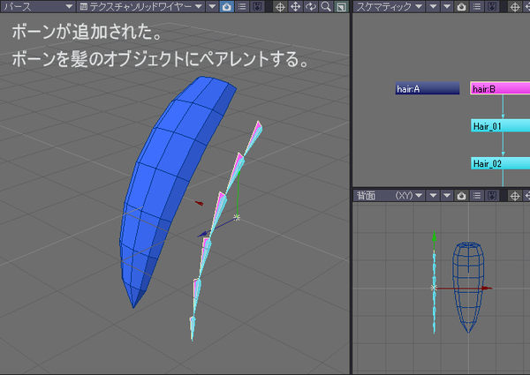Click the save-preset icon in schematic header
The image size is (530, 375).
point(492,6)
